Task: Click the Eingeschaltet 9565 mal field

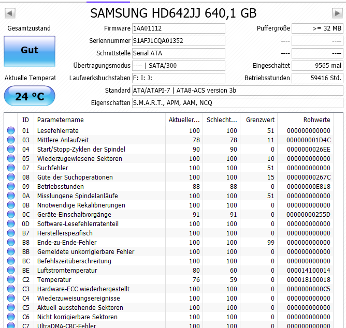Action: (x=318, y=66)
